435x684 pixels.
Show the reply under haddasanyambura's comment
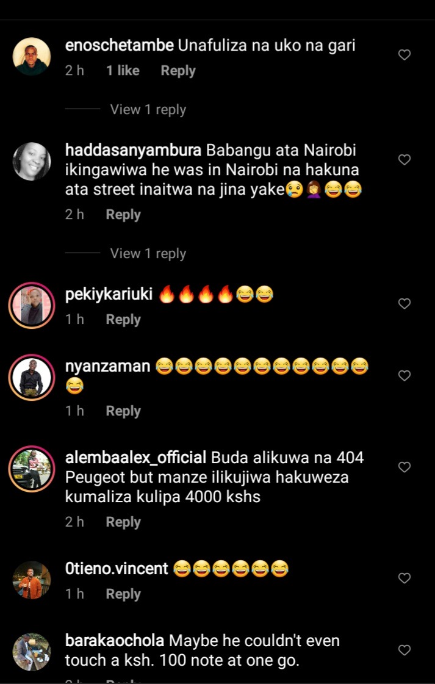[148, 253]
